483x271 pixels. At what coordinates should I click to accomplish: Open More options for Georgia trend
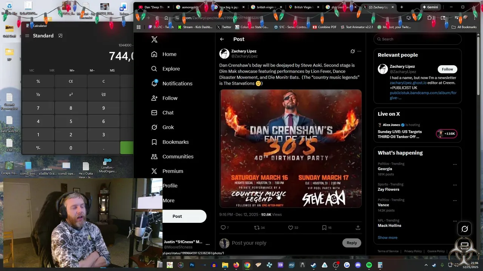tap(455, 164)
